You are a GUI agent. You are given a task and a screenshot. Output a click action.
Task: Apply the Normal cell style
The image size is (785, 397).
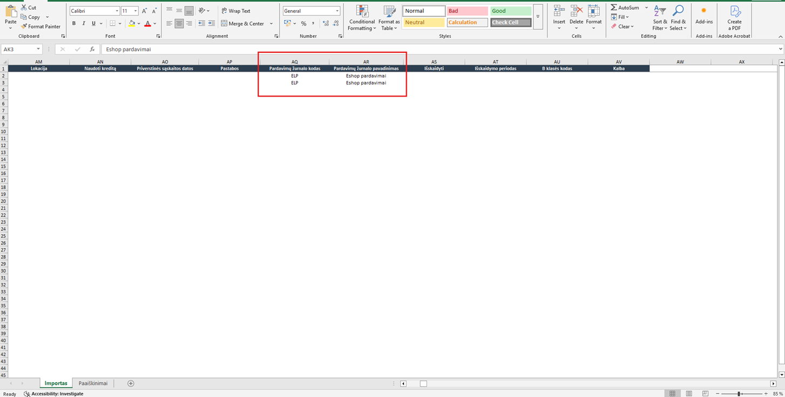424,11
